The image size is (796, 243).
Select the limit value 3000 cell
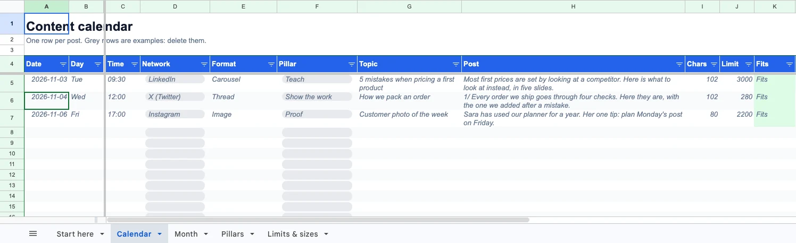tap(737, 83)
